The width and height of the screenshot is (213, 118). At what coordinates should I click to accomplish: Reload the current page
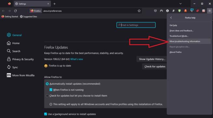[x=15, y=11]
